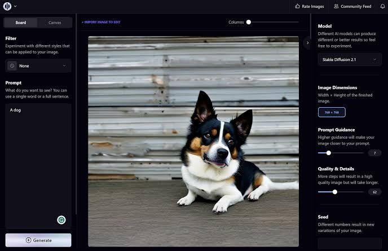Click the no-filter circle icon
The image size is (388, 251).
12,66
